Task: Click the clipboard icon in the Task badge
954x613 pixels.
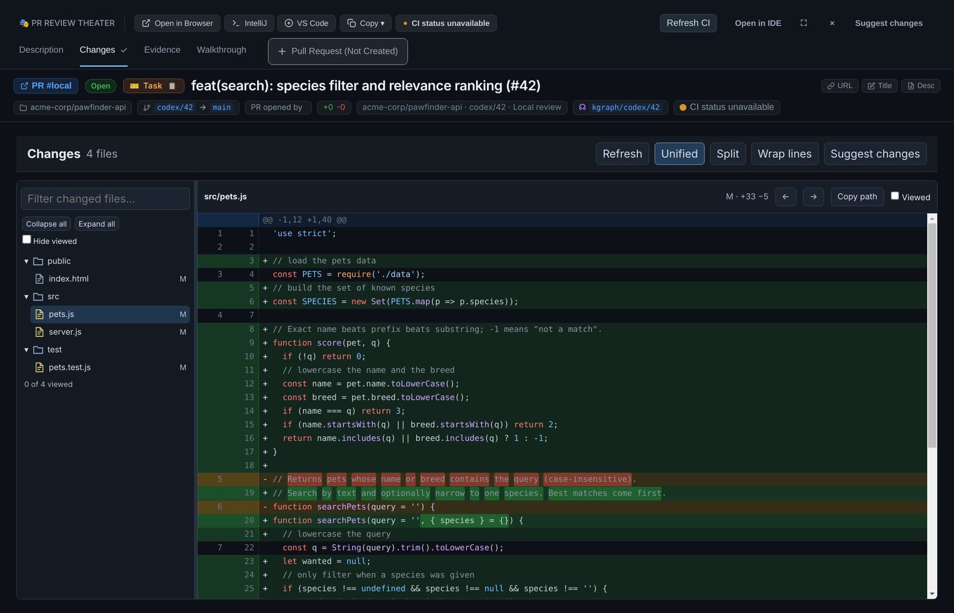Action: click(x=172, y=86)
